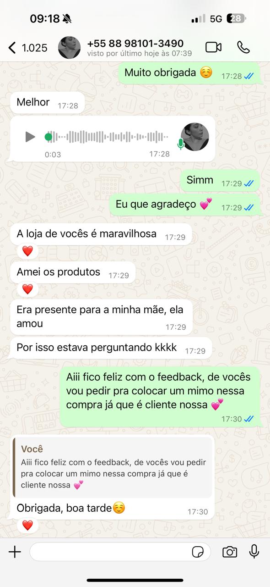The height and width of the screenshot is (587, 270).
Task: Open the camera from the input bar
Action: [230, 552]
